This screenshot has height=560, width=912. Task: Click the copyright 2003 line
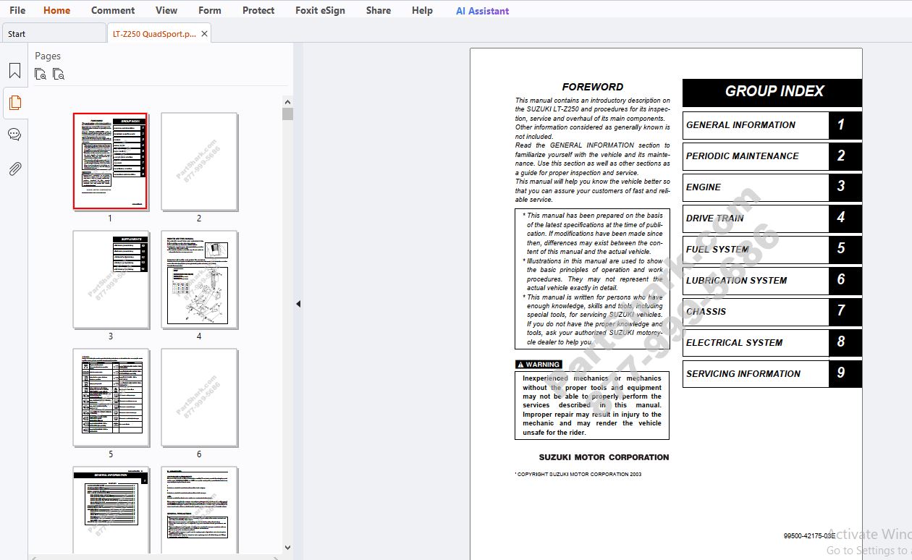[x=578, y=475]
